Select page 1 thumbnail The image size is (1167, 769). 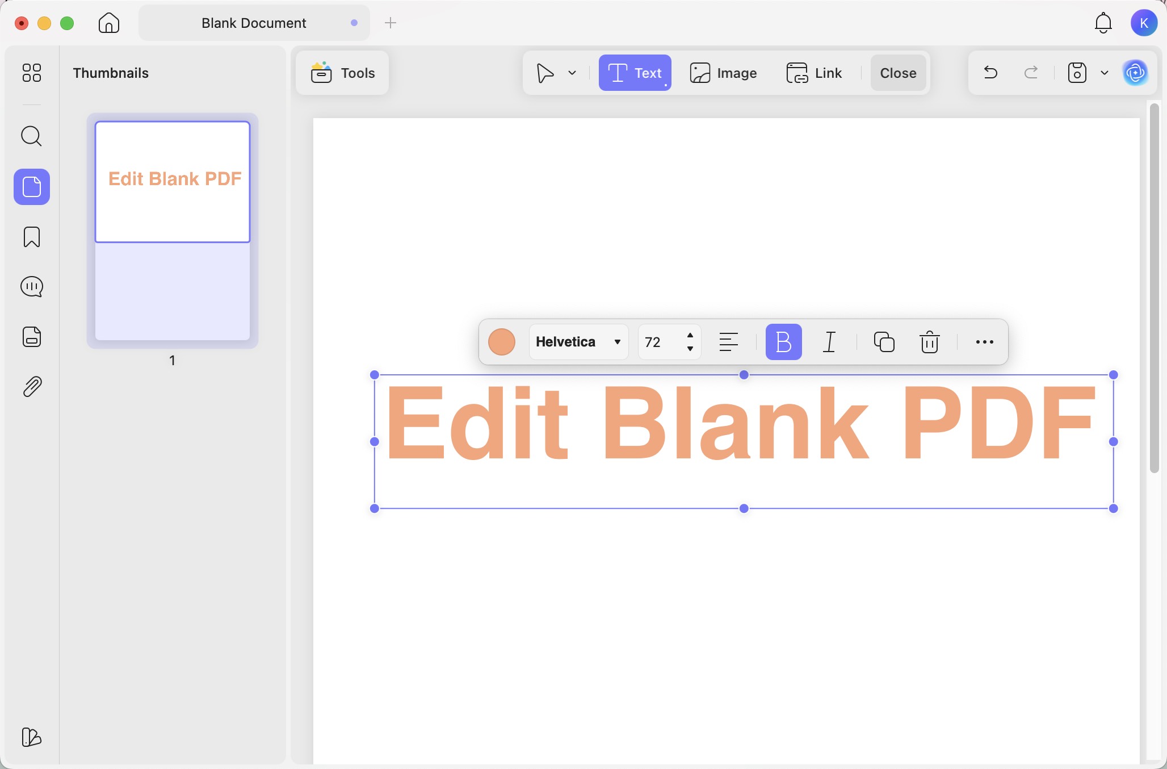(x=173, y=231)
